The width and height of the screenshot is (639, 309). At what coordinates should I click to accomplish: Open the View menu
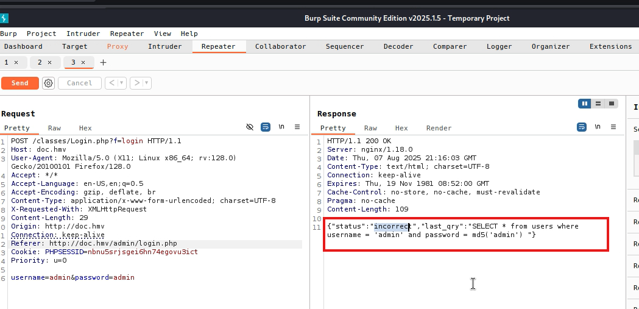tap(162, 34)
